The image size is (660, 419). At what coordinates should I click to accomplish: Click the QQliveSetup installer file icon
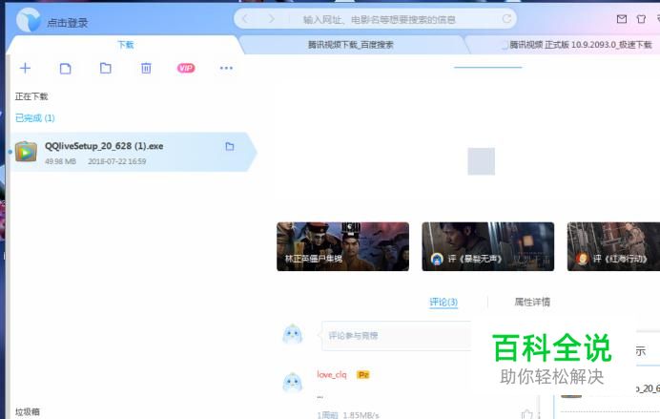pos(26,152)
